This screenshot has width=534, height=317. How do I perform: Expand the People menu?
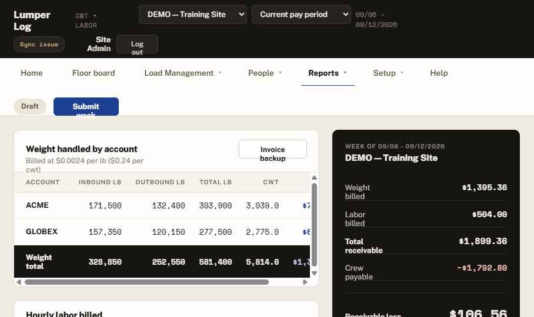tap(265, 73)
